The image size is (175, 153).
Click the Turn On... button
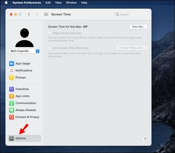pos(138,27)
